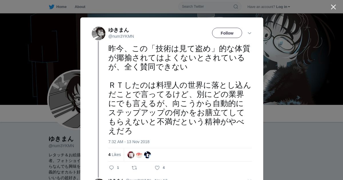The width and height of the screenshot is (343, 180).
Task: Retweet using the retweet arrows icon
Action: (x=134, y=168)
